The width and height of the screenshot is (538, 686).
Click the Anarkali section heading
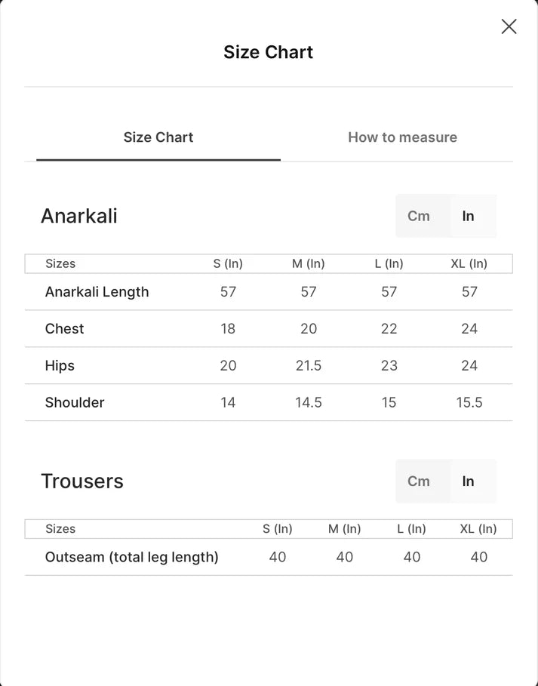point(79,216)
